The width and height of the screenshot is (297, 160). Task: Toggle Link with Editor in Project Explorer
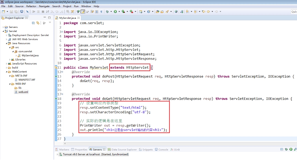(38, 23)
